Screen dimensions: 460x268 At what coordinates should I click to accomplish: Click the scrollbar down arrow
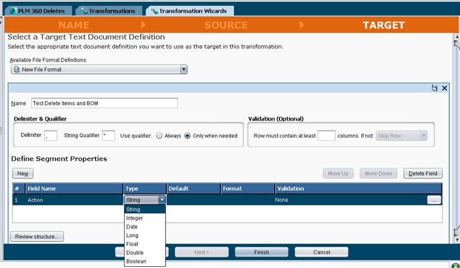tap(457, 239)
